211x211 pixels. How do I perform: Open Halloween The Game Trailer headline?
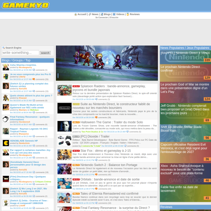tap(111, 122)
